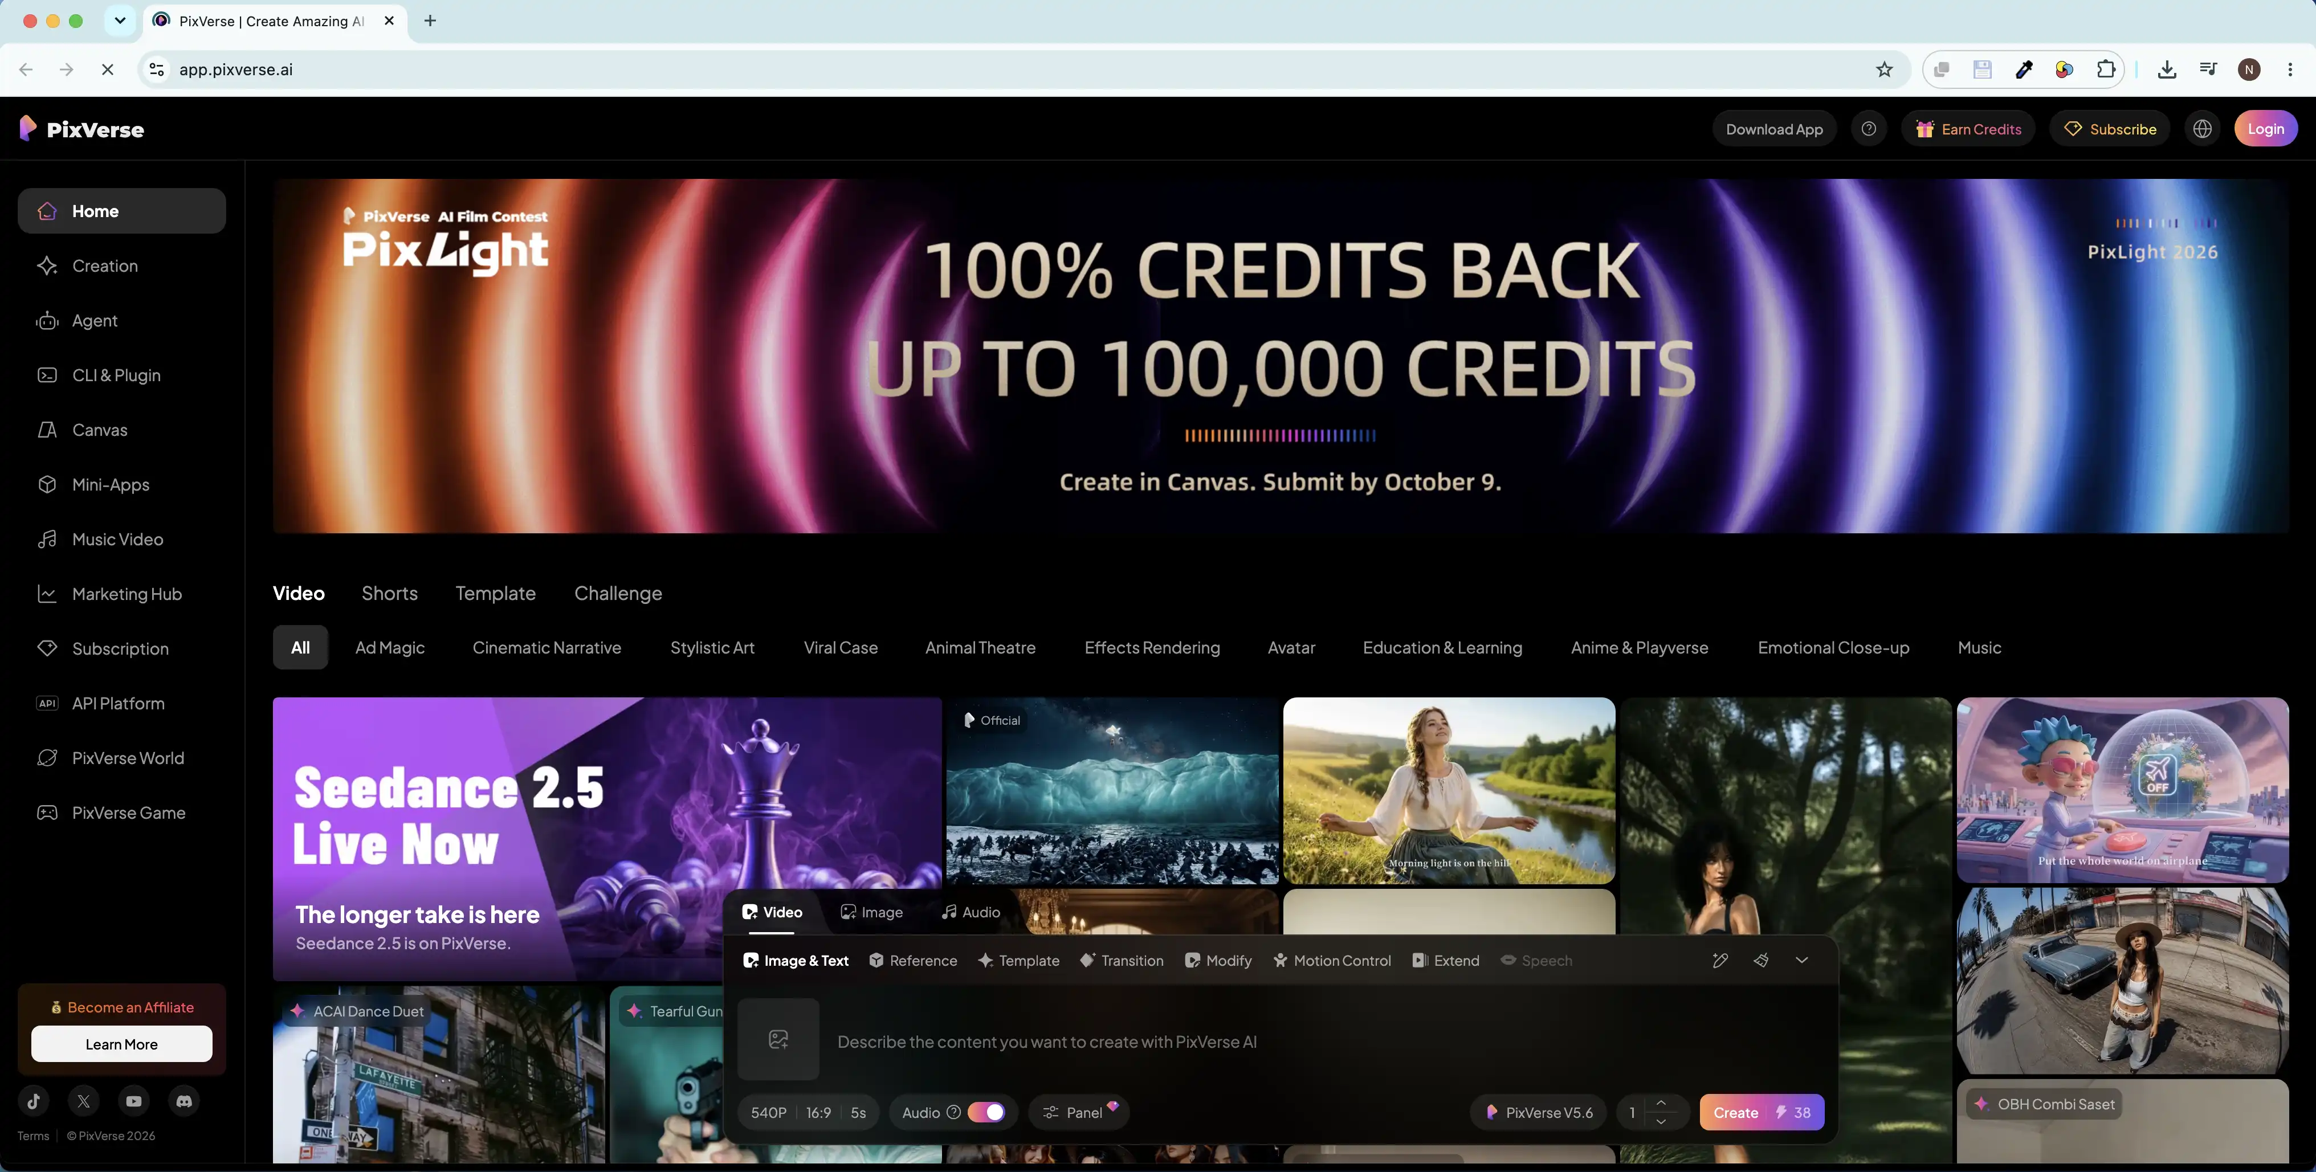Decrease generation count with down arrow
2316x1172 pixels.
[x=1661, y=1122]
